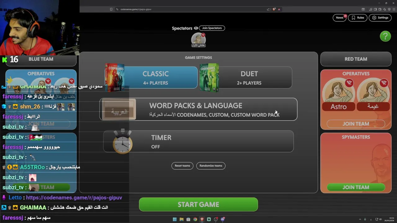Click the disconnected badge on غيمة's avatar

click(384, 83)
